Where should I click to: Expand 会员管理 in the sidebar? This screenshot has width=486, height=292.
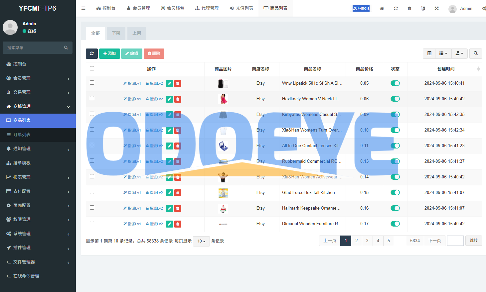click(38, 78)
